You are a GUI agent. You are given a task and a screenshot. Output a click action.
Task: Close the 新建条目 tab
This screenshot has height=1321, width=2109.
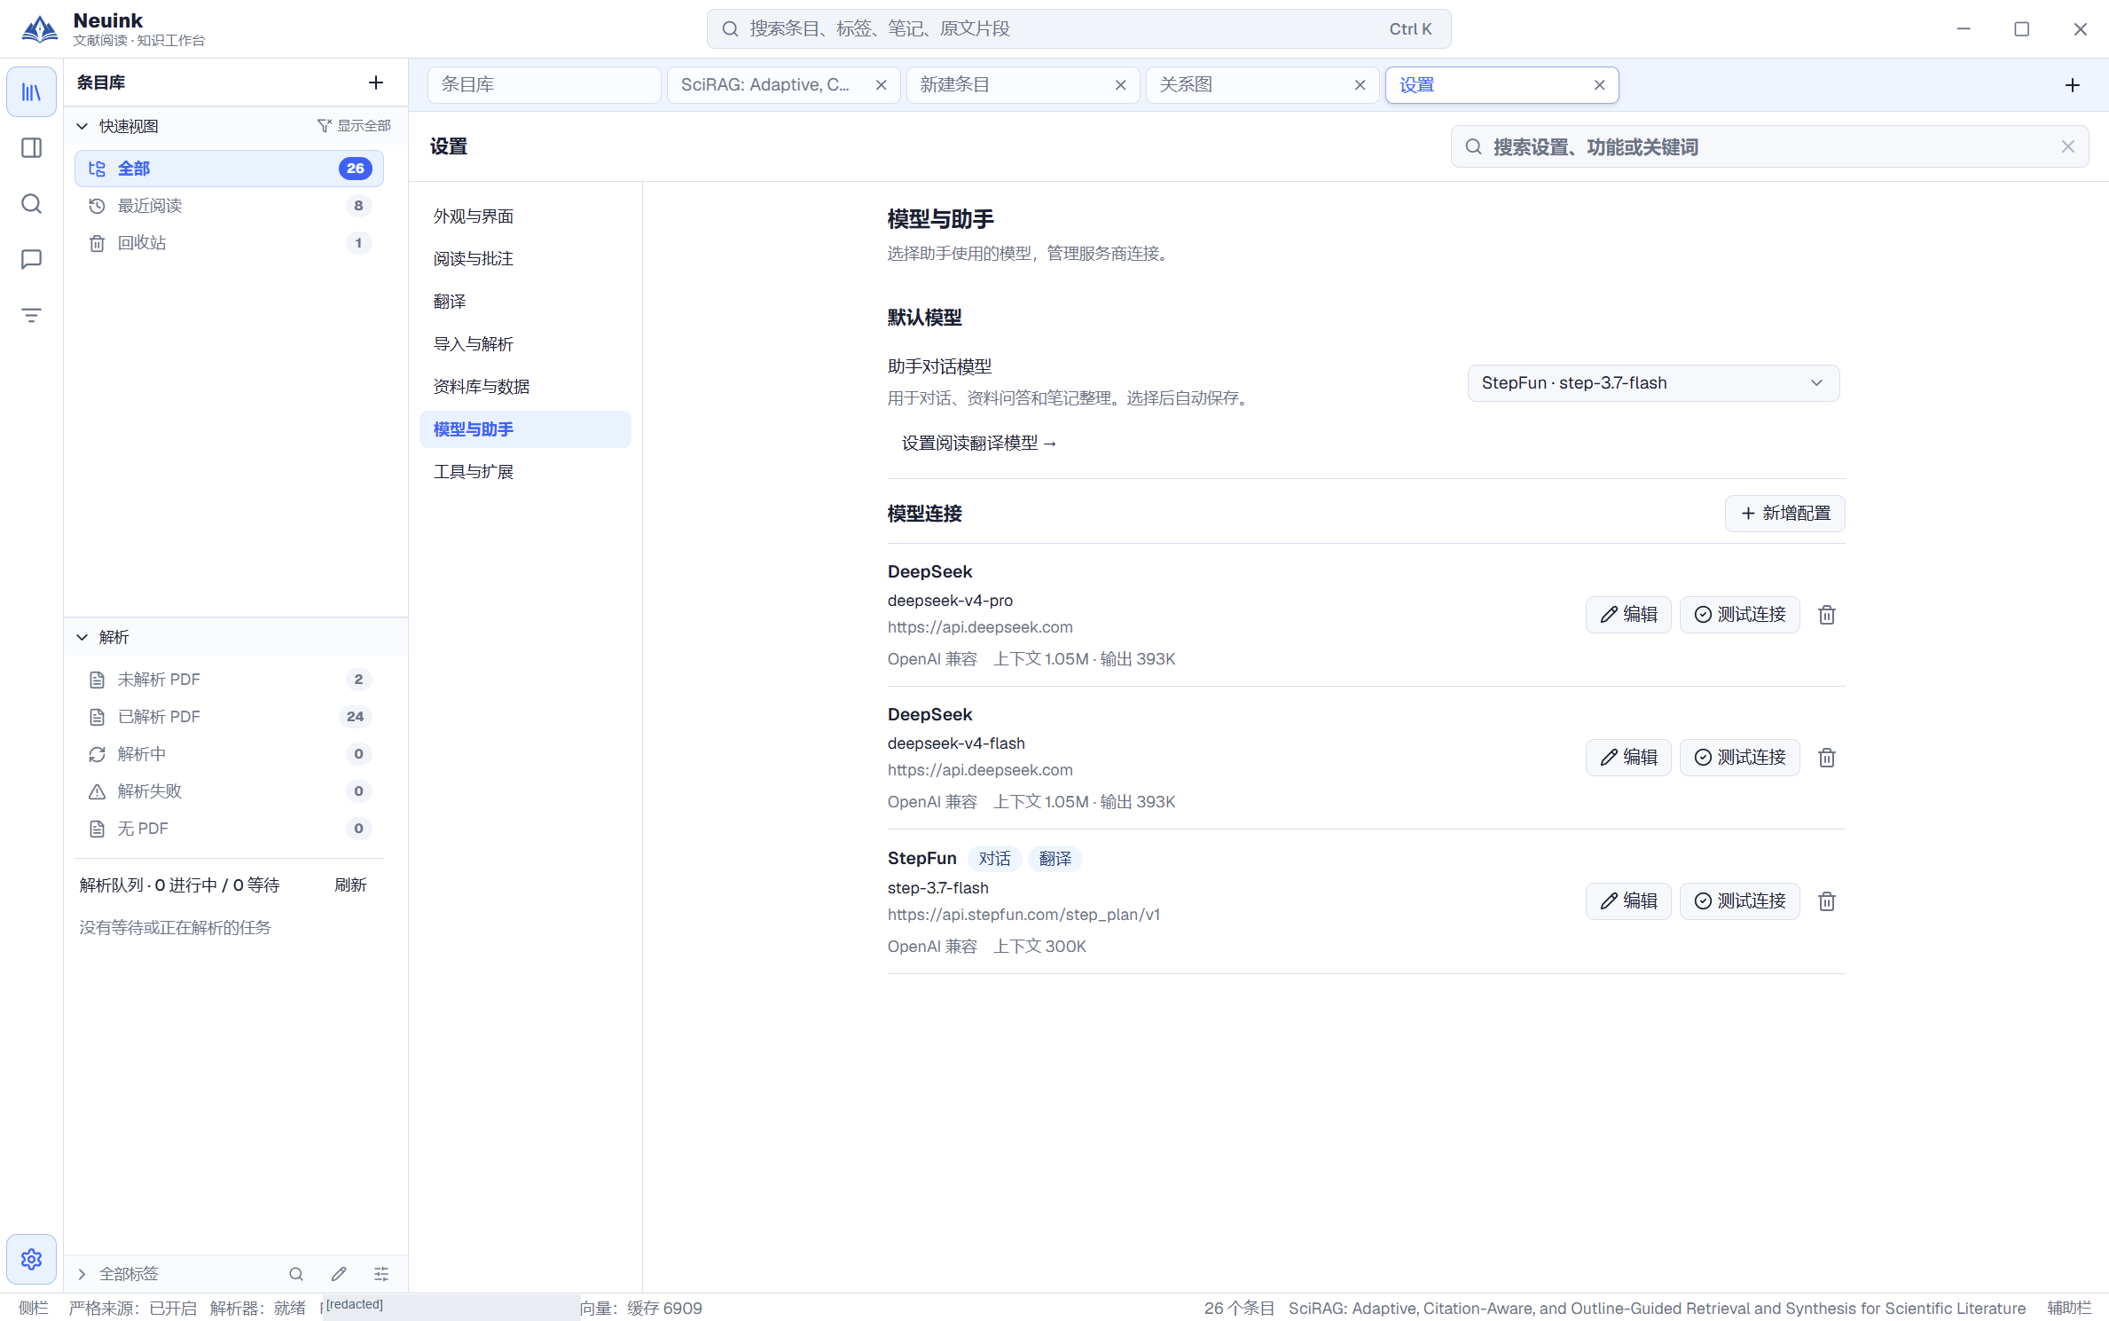click(x=1121, y=85)
